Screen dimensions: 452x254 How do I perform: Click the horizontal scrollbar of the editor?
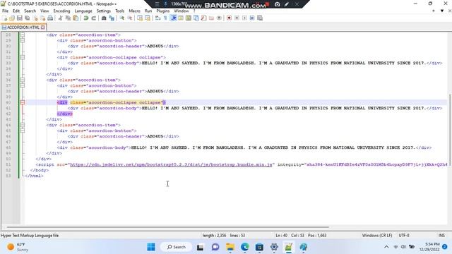168,227
